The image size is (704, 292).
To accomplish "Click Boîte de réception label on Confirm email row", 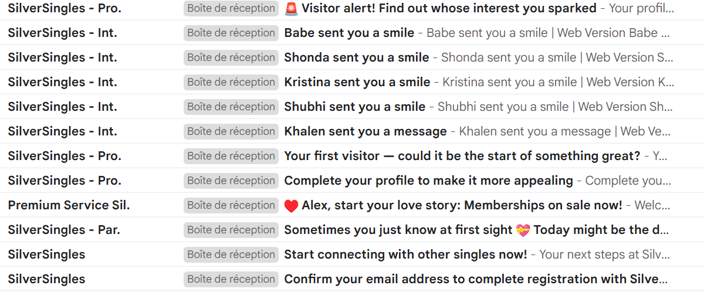I will (x=231, y=279).
